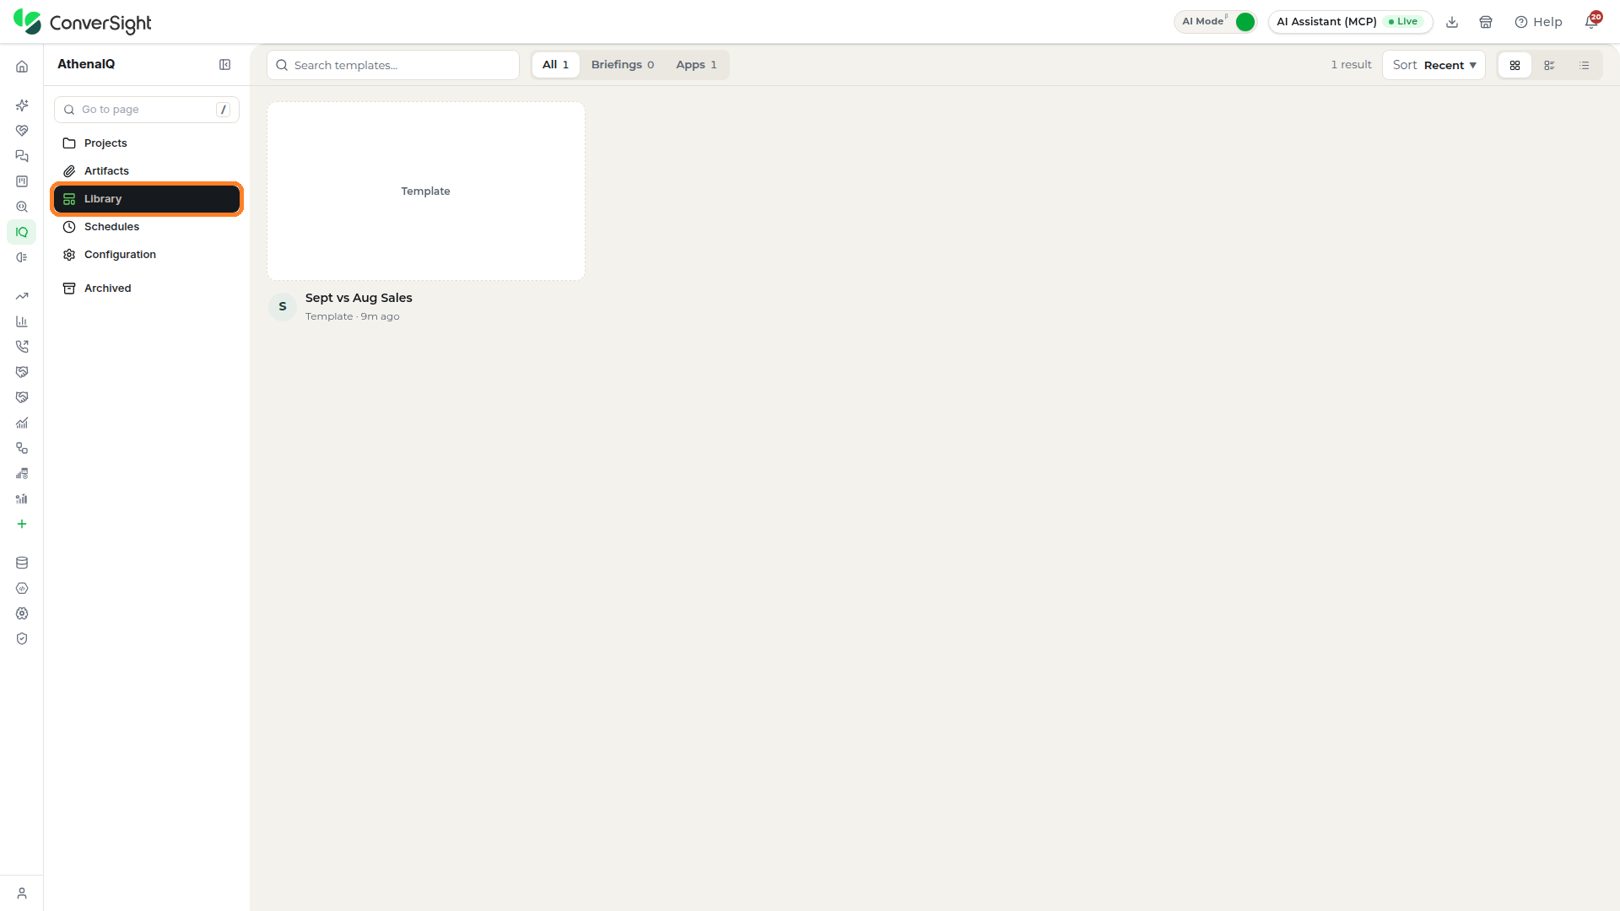1620x911 pixels.
Task: Focus the Search templates field
Action: click(x=393, y=65)
